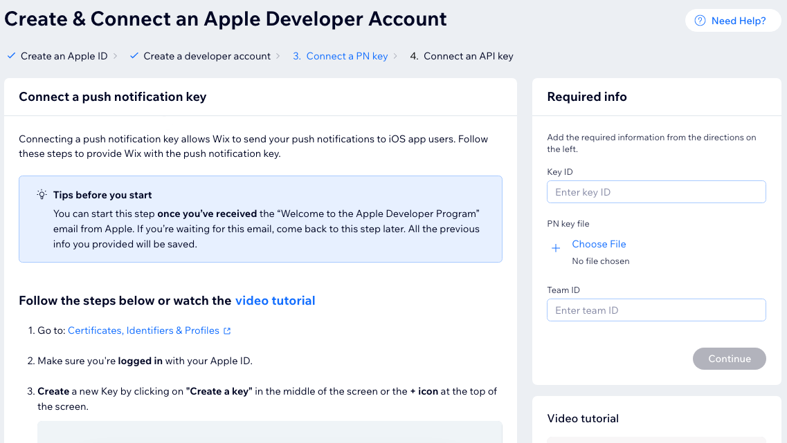Open the Need Help? button
The height and width of the screenshot is (443, 787).
(733, 21)
